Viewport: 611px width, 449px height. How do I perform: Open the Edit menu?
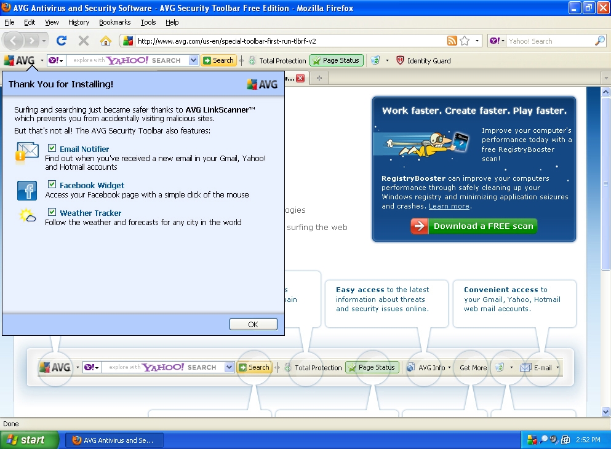click(x=30, y=22)
